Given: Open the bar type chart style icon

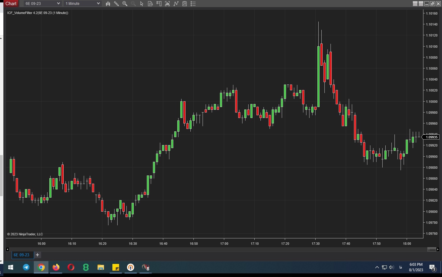Looking at the screenshot, I should click(x=108, y=4).
